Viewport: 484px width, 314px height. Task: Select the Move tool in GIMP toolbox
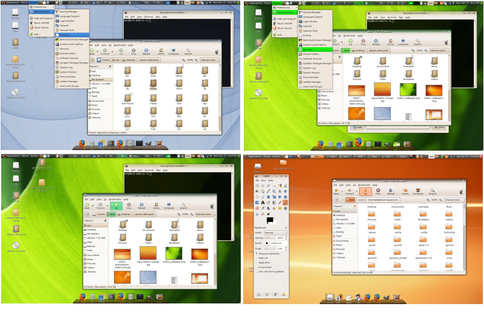click(285, 191)
